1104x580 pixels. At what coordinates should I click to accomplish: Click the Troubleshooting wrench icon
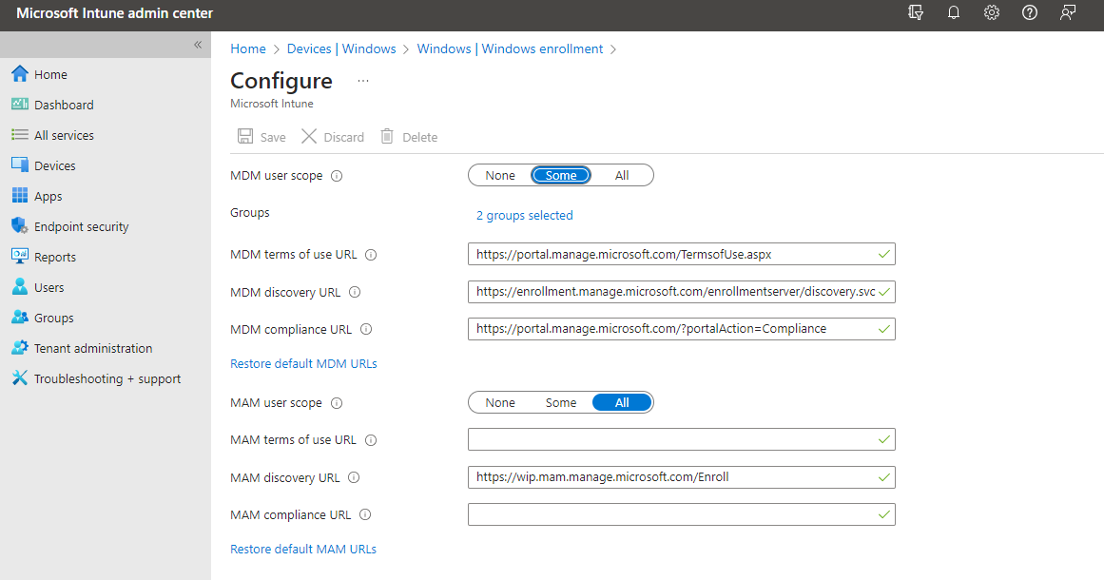[20, 378]
